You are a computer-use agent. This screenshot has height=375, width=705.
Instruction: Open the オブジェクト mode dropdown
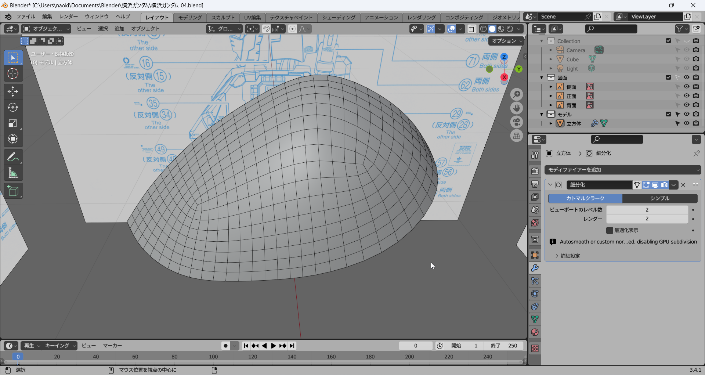click(46, 29)
